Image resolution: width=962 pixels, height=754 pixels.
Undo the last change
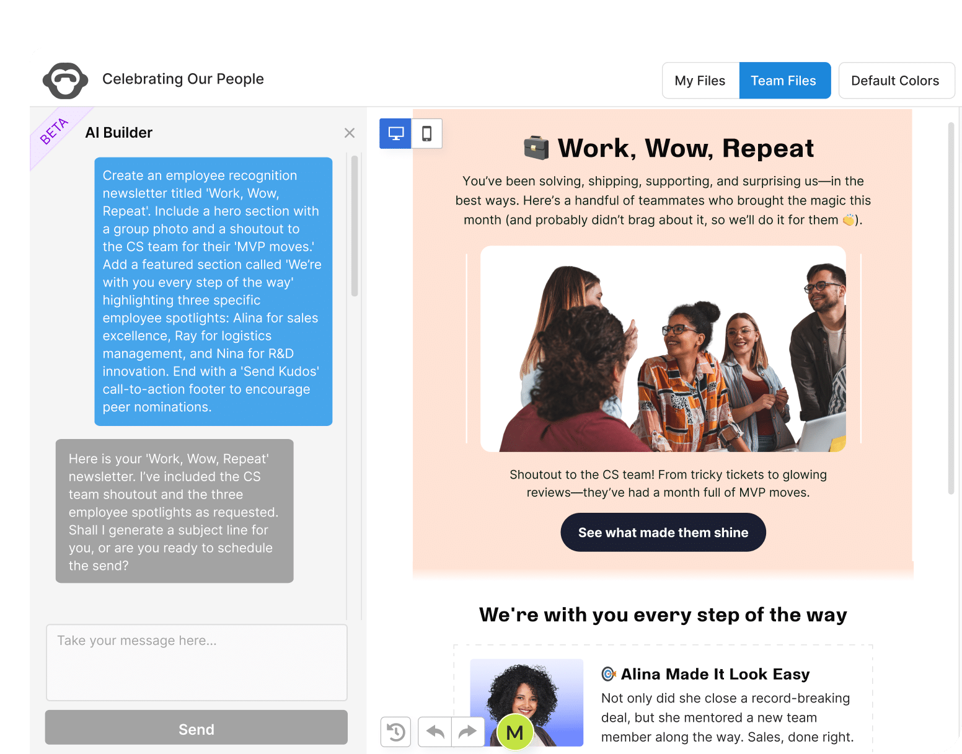435,732
